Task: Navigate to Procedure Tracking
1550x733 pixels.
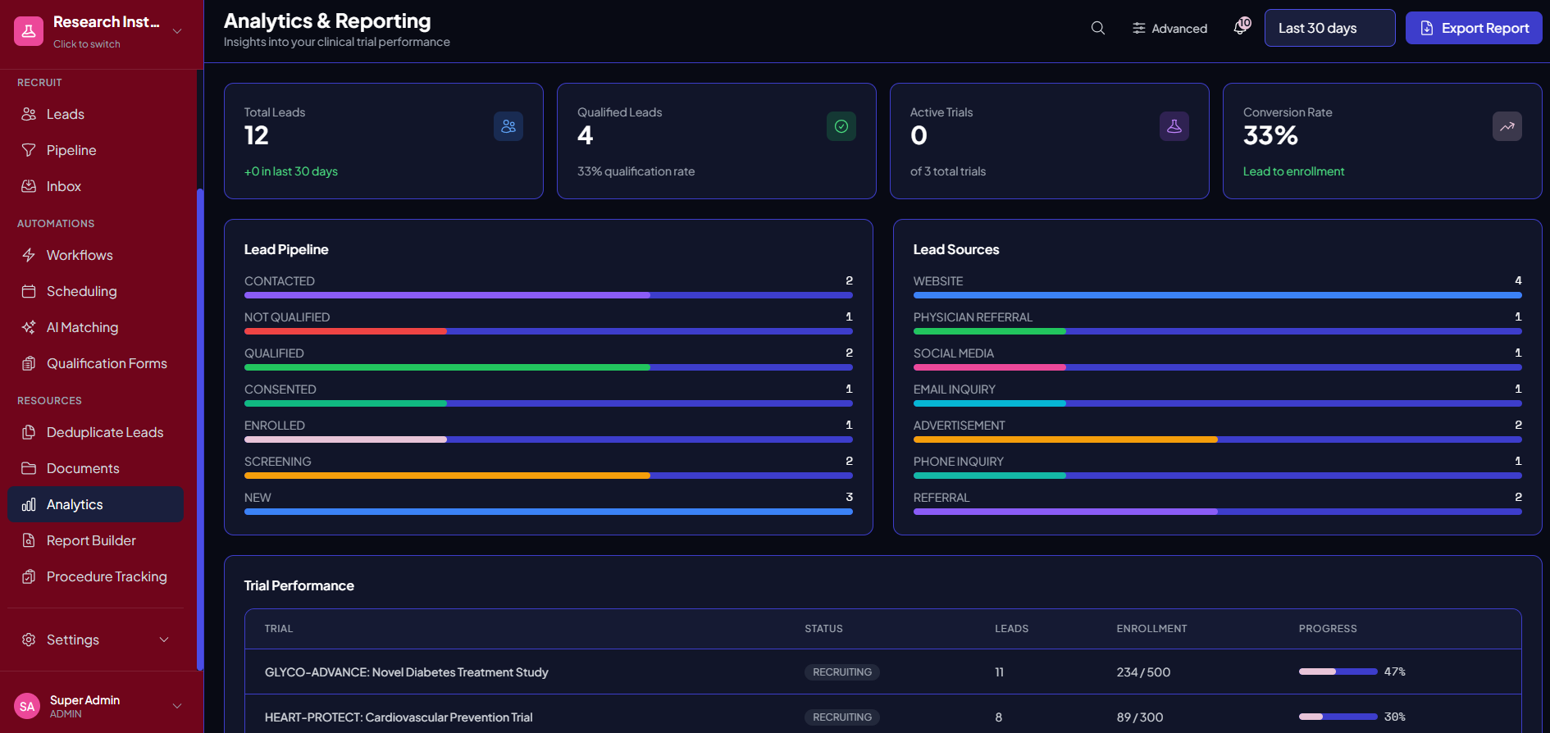Action: pyautogui.click(x=96, y=576)
